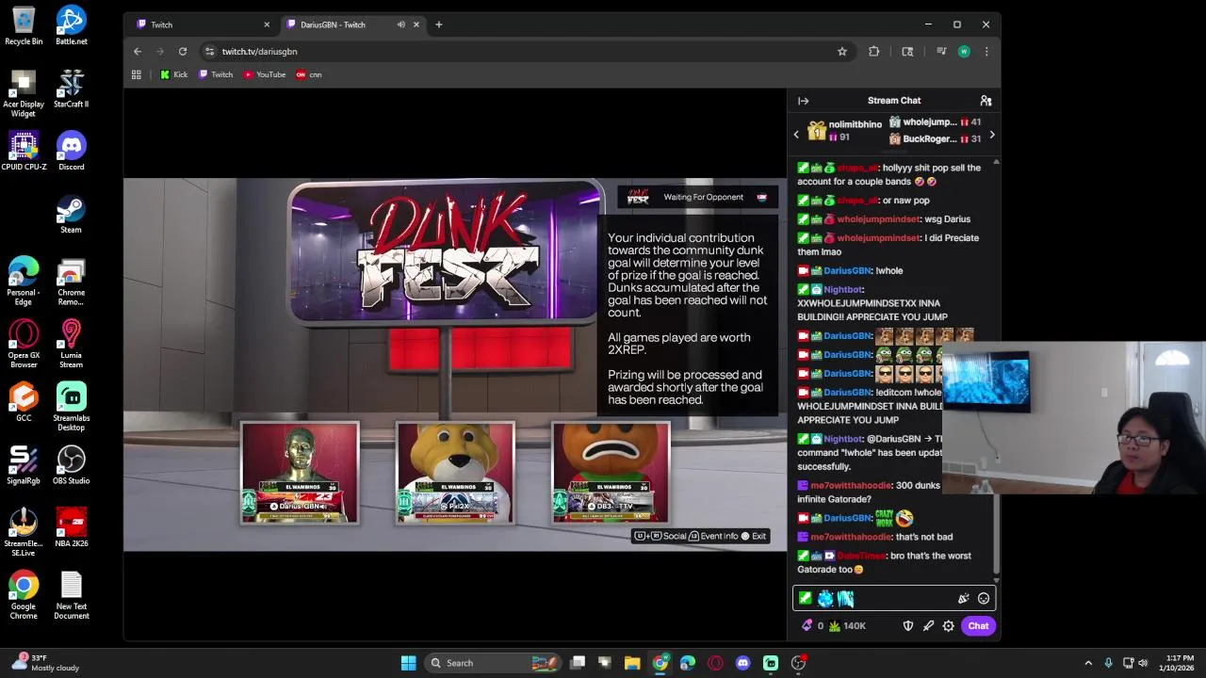Open the Twitch bookmark
This screenshot has width=1206, height=678.
[x=216, y=74]
